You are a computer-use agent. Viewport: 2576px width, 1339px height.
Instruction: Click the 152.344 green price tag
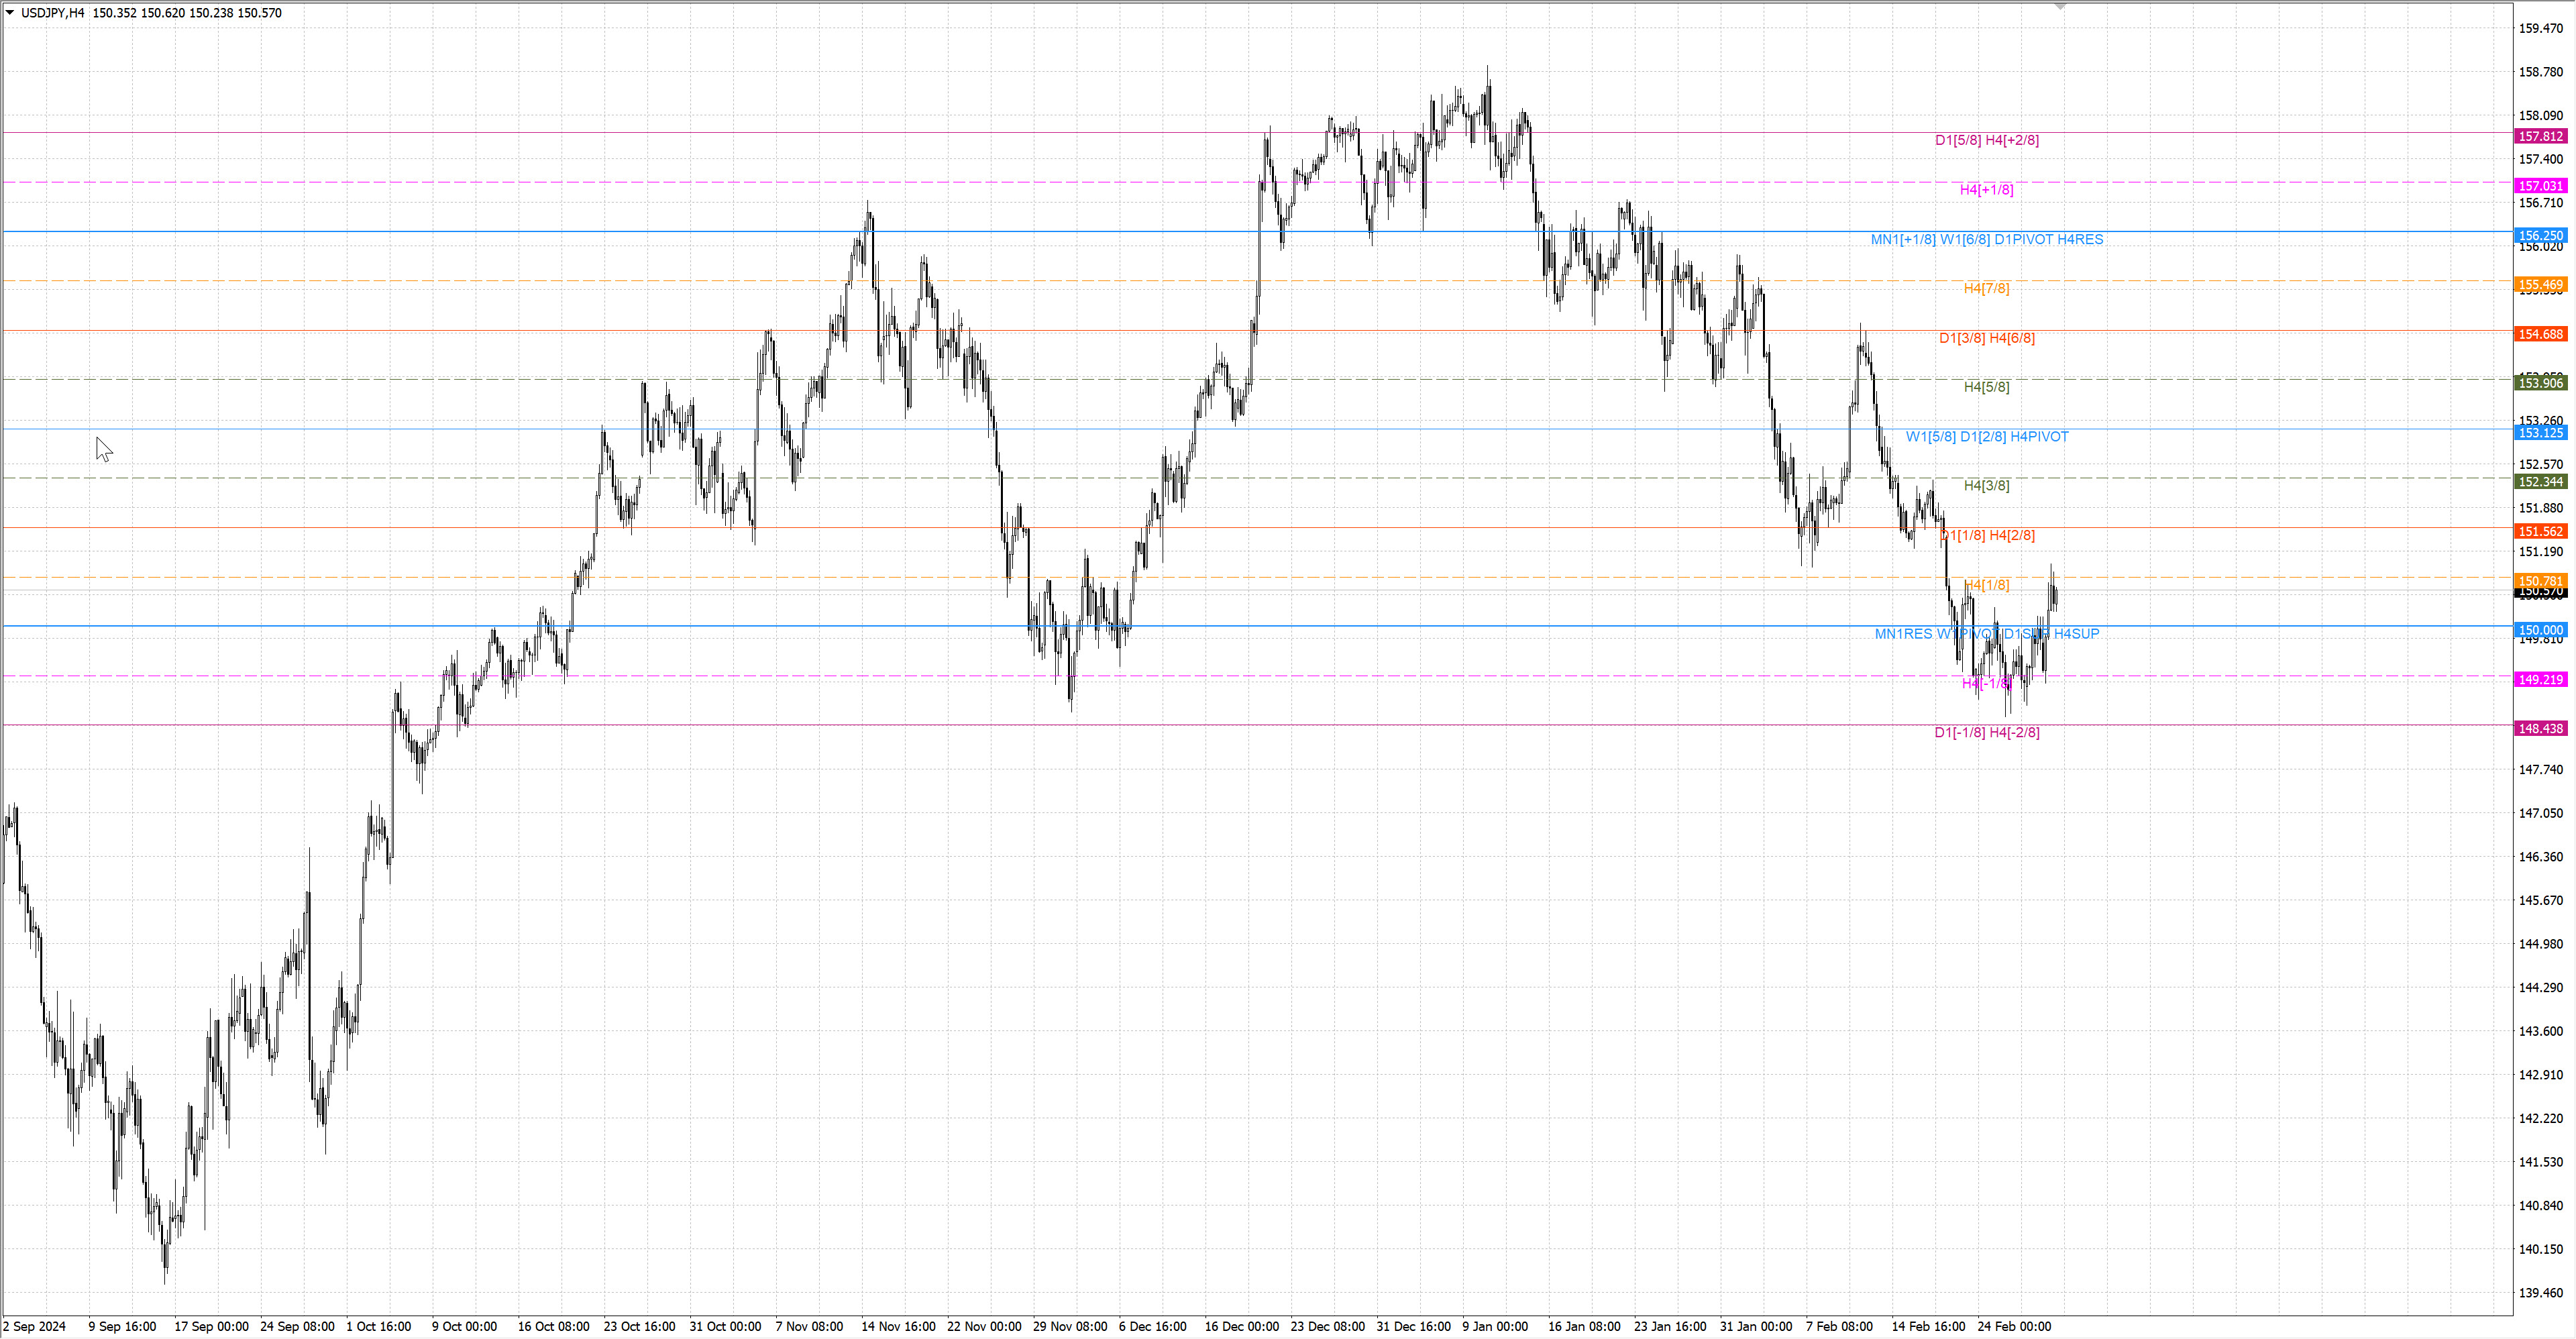(x=2540, y=482)
